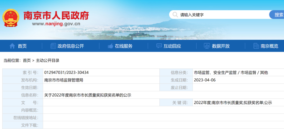Click the search magnifier icon
Image resolution: width=284 pixels, height=129 pixels.
click(175, 15)
